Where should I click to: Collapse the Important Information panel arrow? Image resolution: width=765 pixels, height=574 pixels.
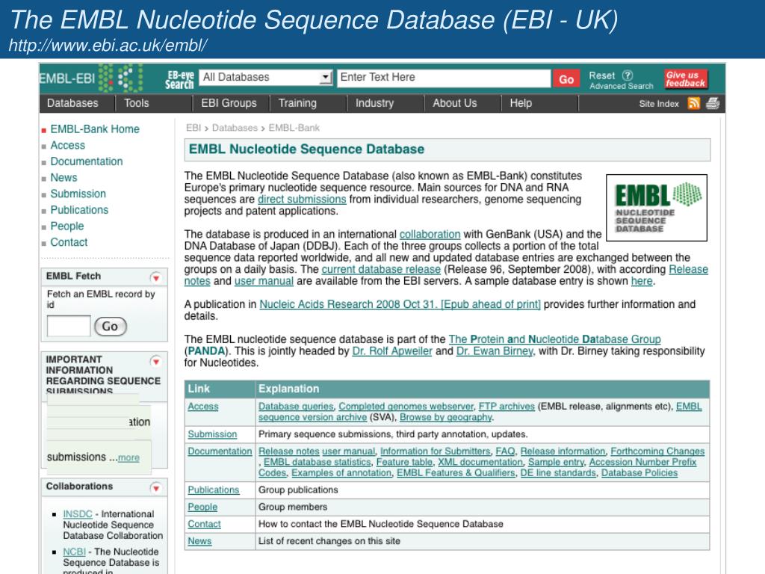155,362
